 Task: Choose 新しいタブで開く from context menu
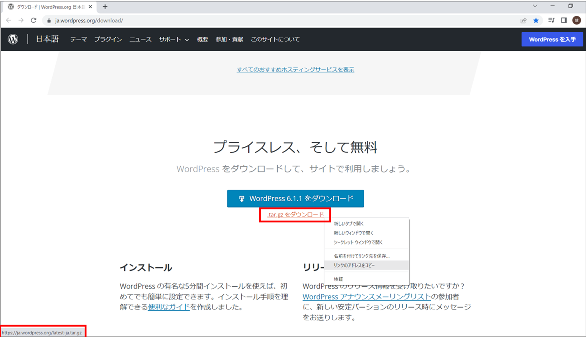click(349, 223)
